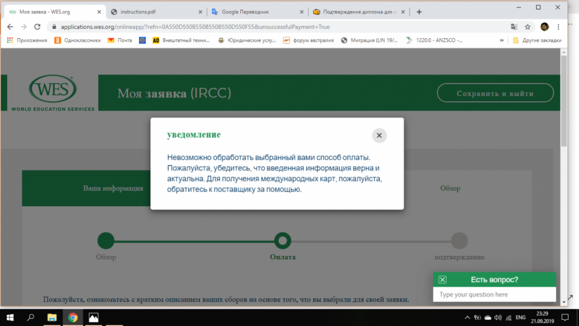This screenshot has height=326, width=579.
Task: Open the Chrome three-dot menu
Action: coord(559,27)
